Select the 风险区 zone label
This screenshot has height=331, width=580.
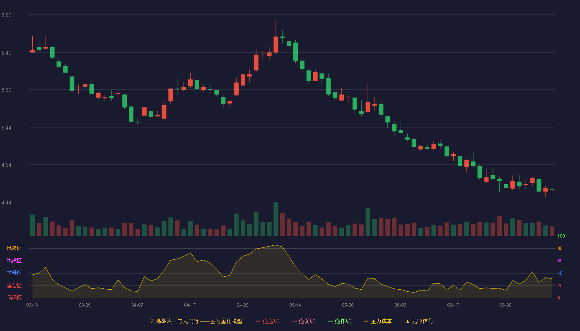[x=14, y=248]
